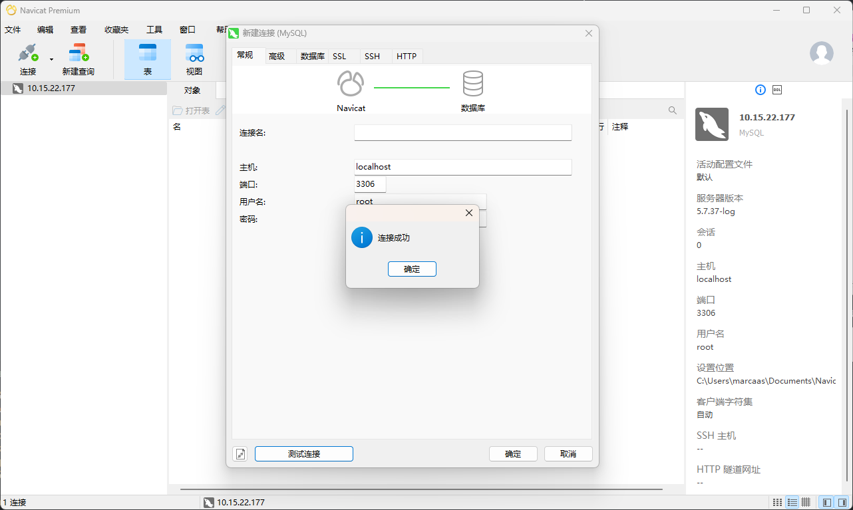This screenshot has width=853, height=510.
Task: Focus the 端口 field showing 3306
Action: 370,184
